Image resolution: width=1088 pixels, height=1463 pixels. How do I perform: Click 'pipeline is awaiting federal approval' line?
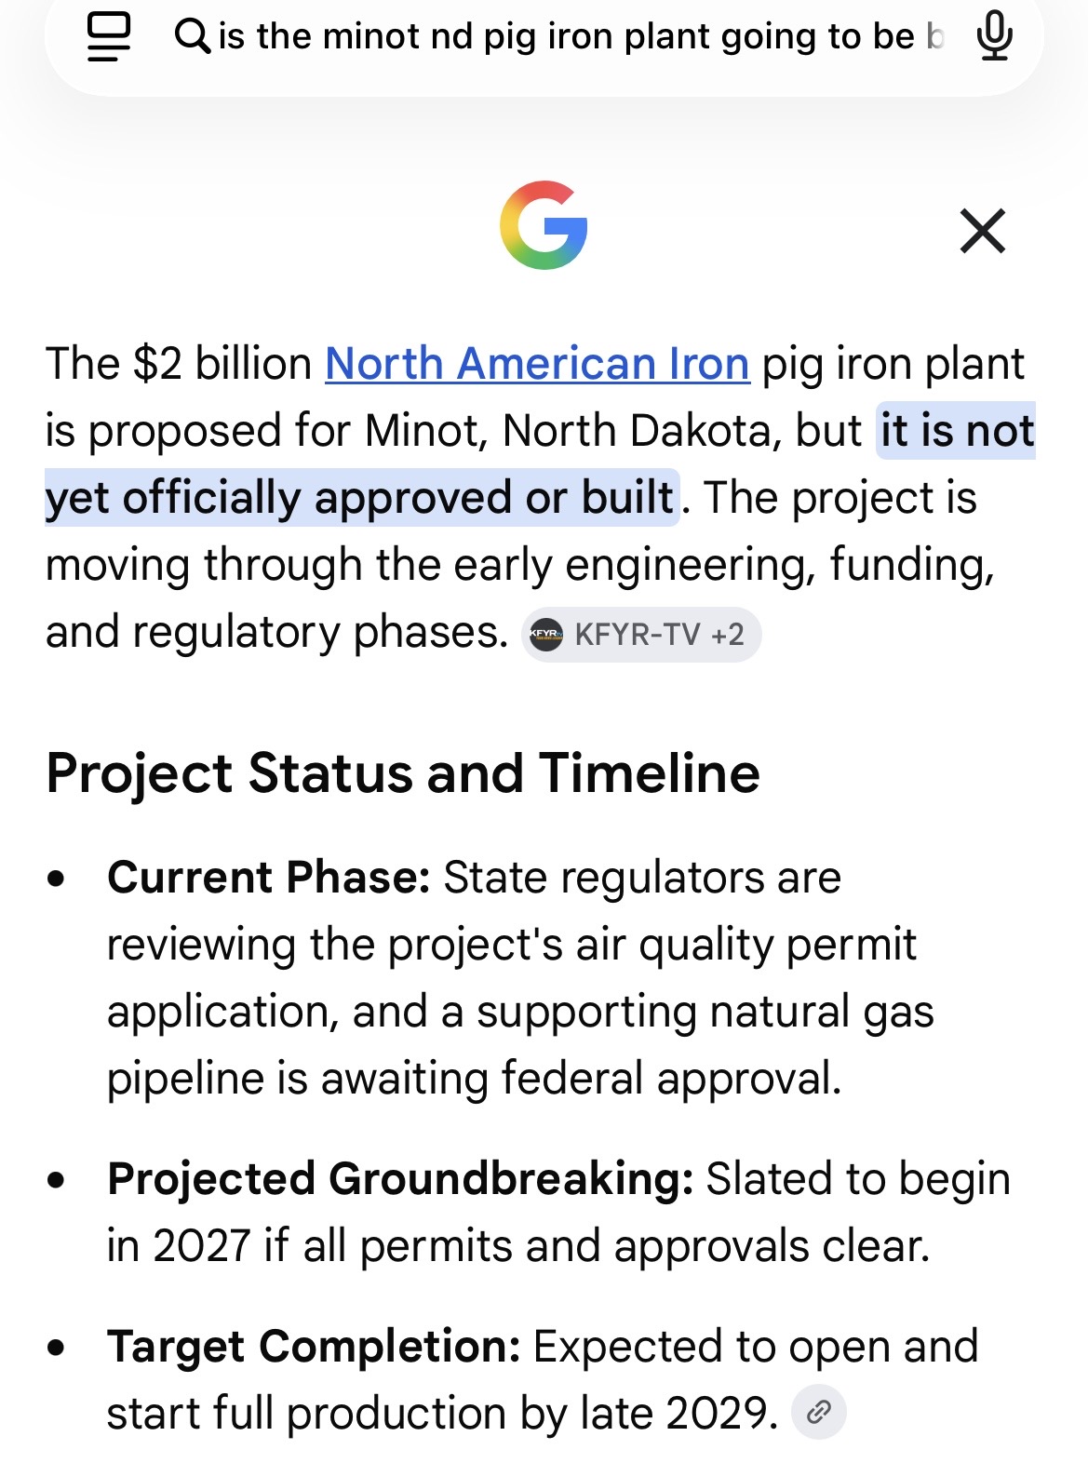click(x=475, y=1078)
